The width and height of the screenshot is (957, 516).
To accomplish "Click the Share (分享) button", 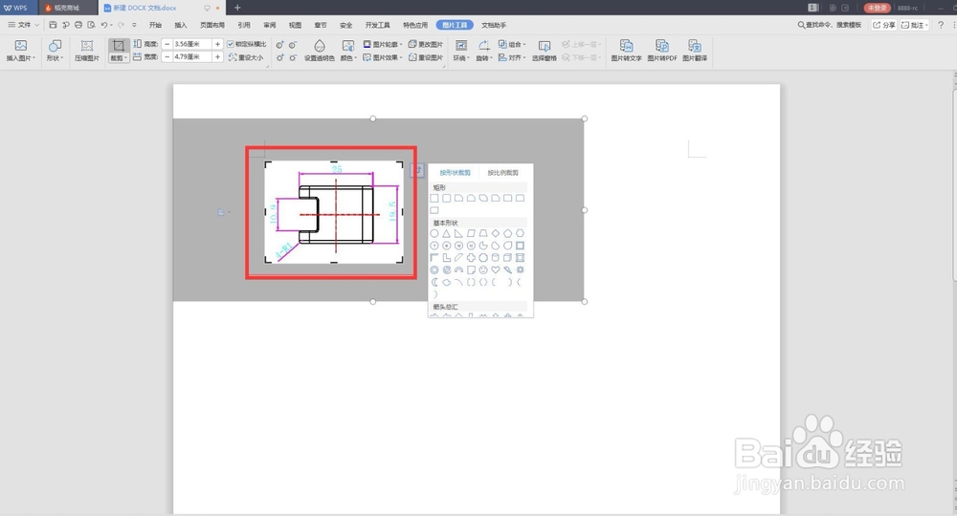I will click(883, 25).
